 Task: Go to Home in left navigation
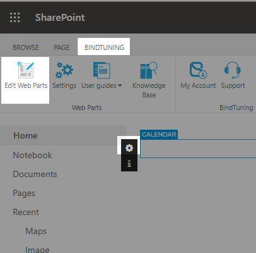(25, 135)
